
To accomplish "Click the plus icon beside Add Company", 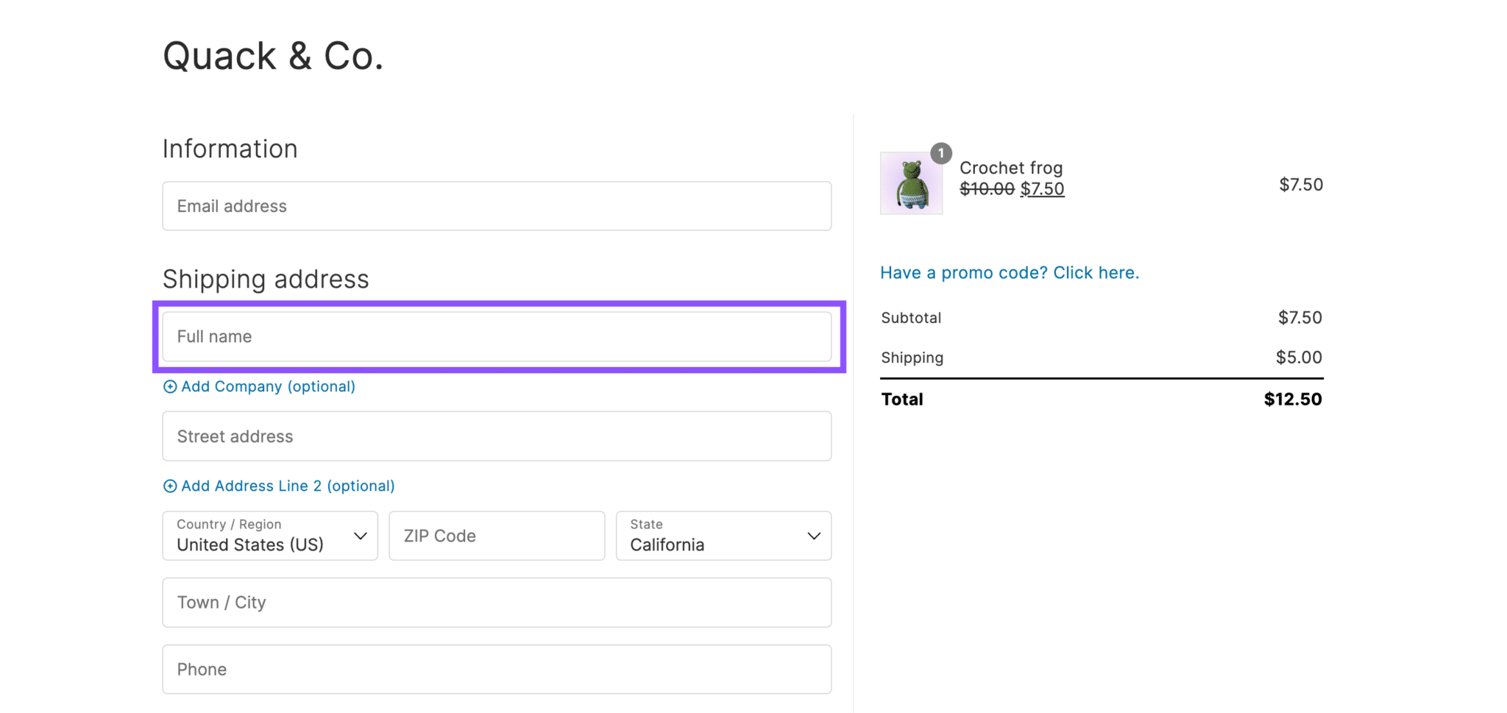I will (170, 386).
